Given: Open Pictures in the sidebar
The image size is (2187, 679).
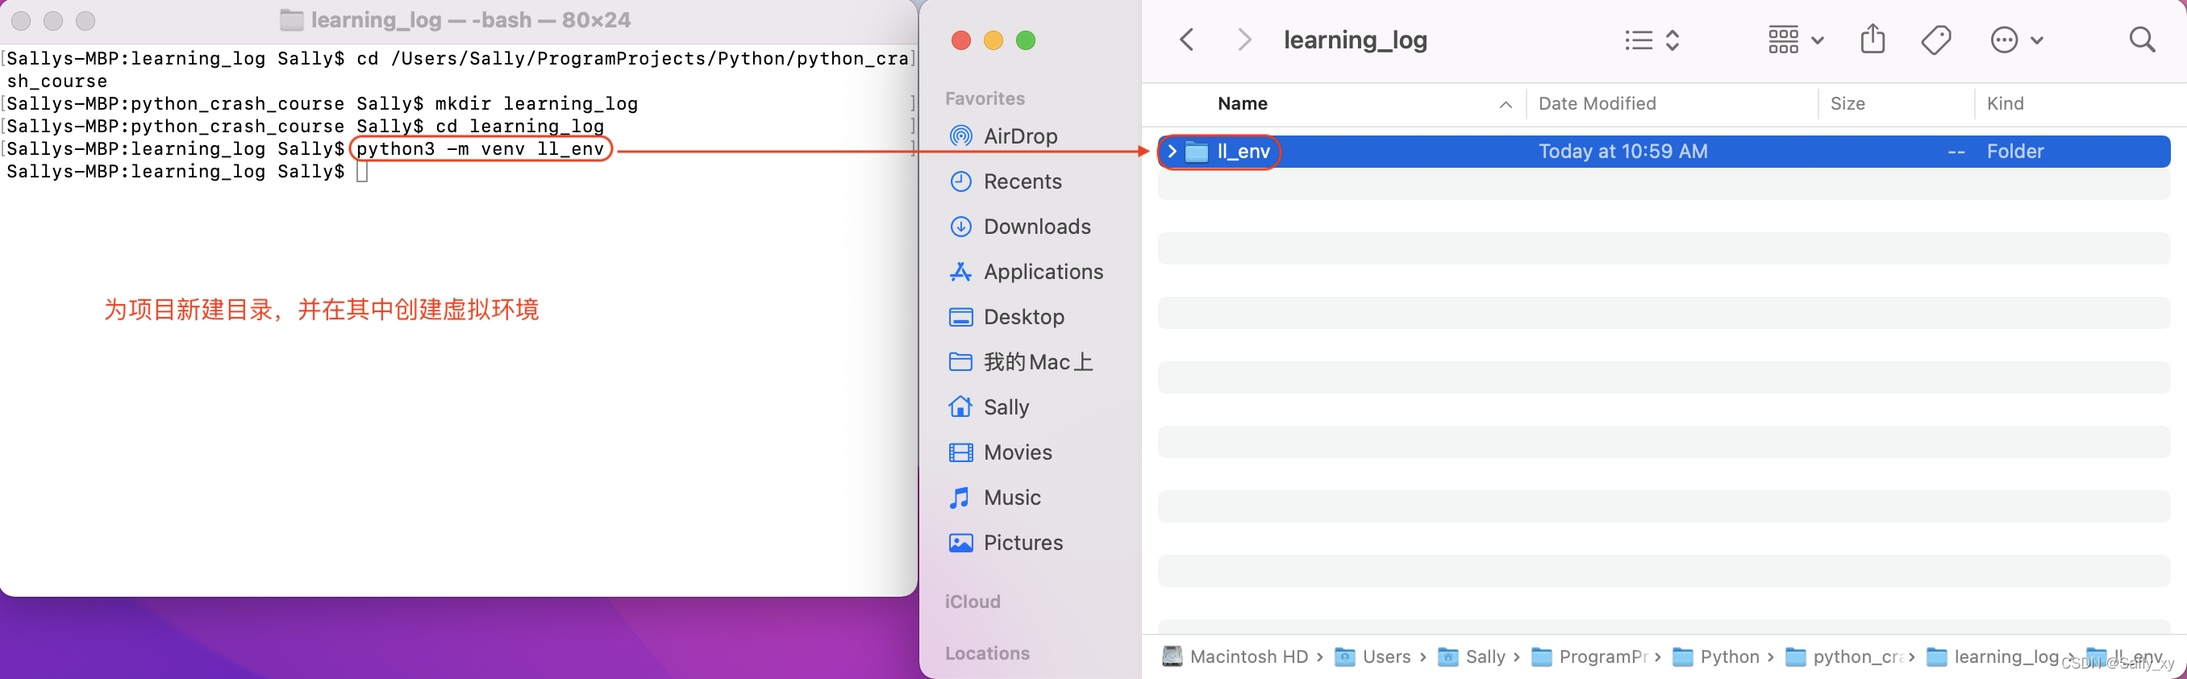Looking at the screenshot, I should [x=1006, y=543].
